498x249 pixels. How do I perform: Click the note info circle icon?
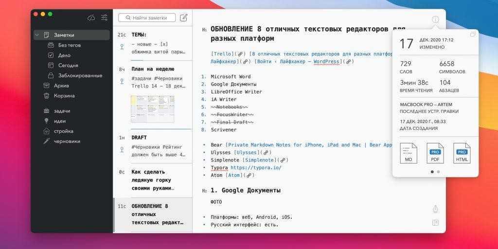(435, 20)
